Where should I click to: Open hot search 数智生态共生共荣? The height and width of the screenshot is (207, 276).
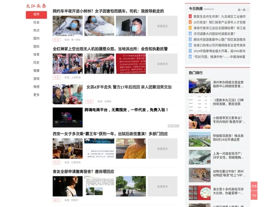[x=220, y=16]
